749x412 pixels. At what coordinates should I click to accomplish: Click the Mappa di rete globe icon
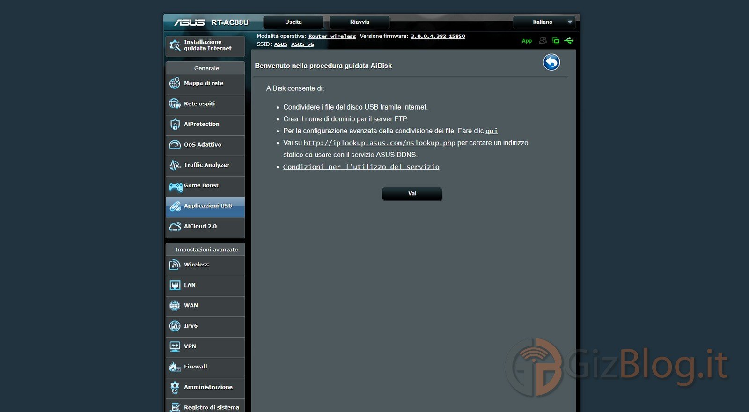click(x=175, y=83)
